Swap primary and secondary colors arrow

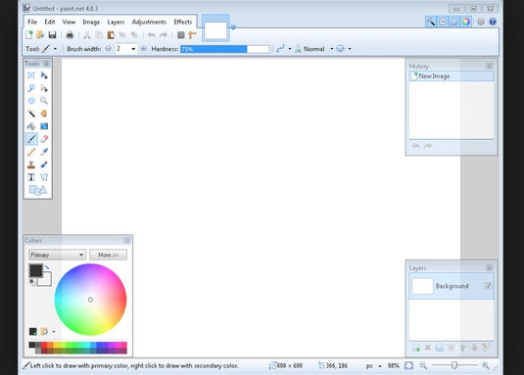pyautogui.click(x=47, y=267)
